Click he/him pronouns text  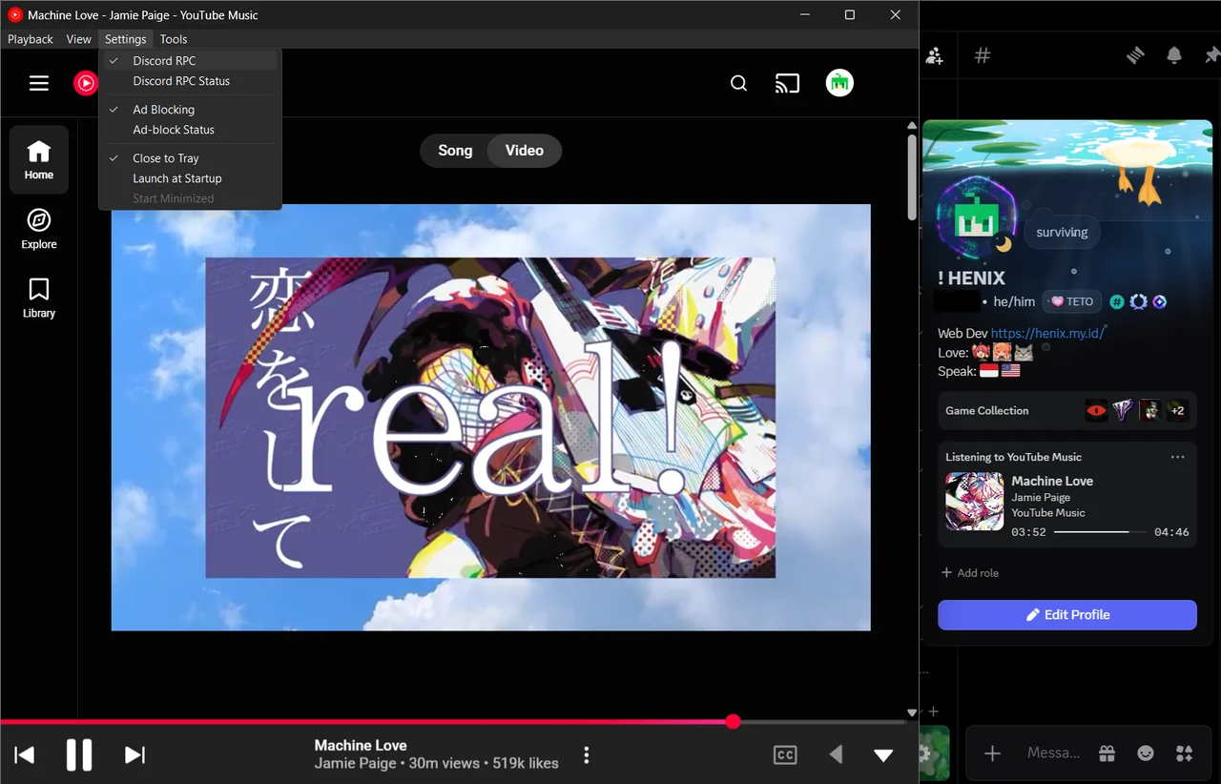coord(1014,301)
